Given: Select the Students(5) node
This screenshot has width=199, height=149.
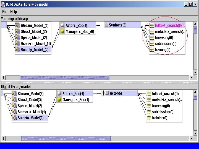Looking at the screenshot, I should coord(118,25).
